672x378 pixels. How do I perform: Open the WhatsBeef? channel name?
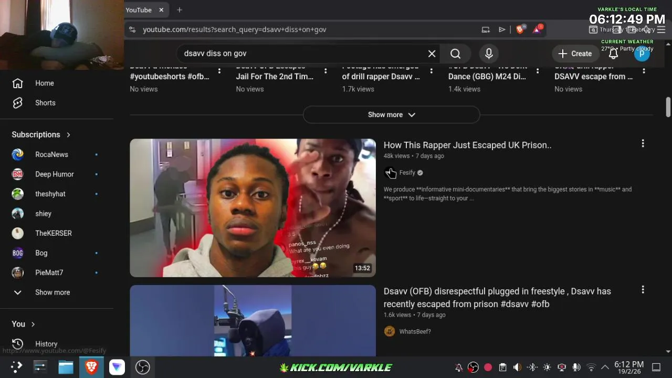pos(415,332)
